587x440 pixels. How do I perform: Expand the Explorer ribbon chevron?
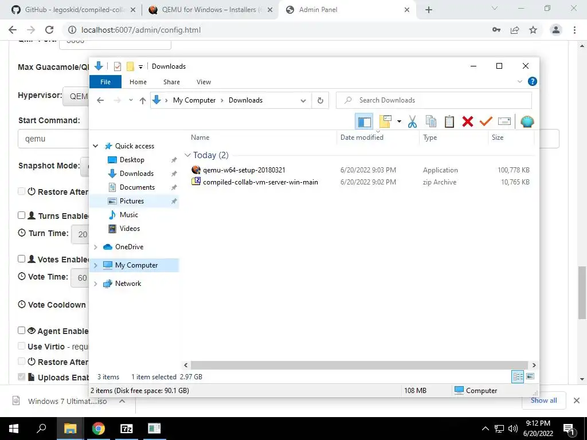(x=519, y=81)
